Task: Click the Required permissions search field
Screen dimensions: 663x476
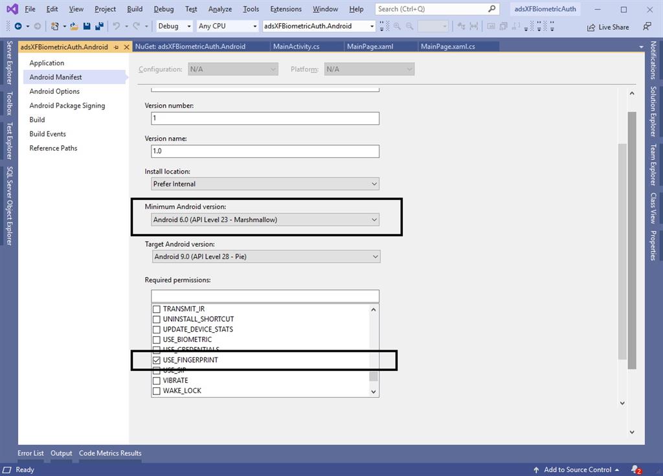Action: [x=265, y=296]
